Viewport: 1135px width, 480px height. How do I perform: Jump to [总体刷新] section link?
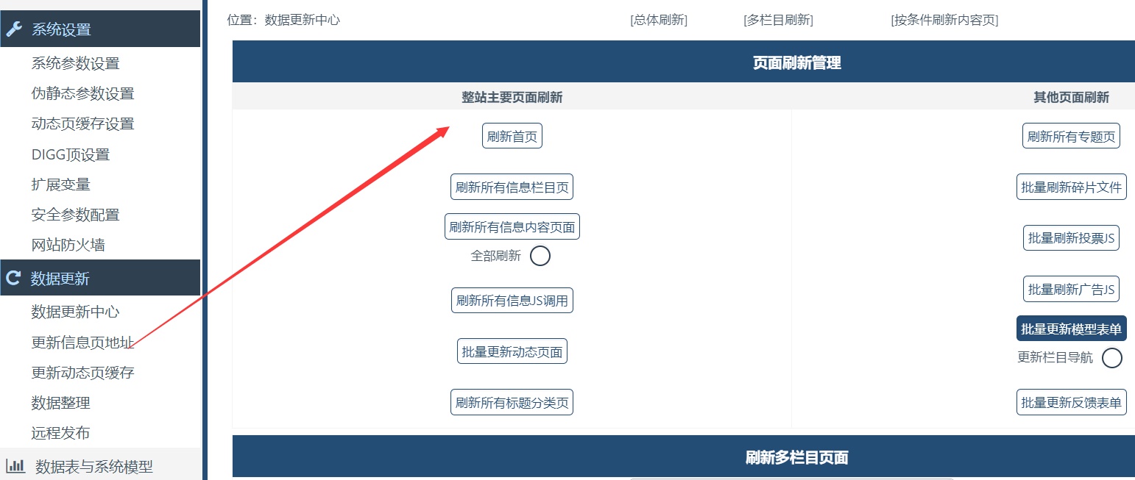click(x=659, y=21)
